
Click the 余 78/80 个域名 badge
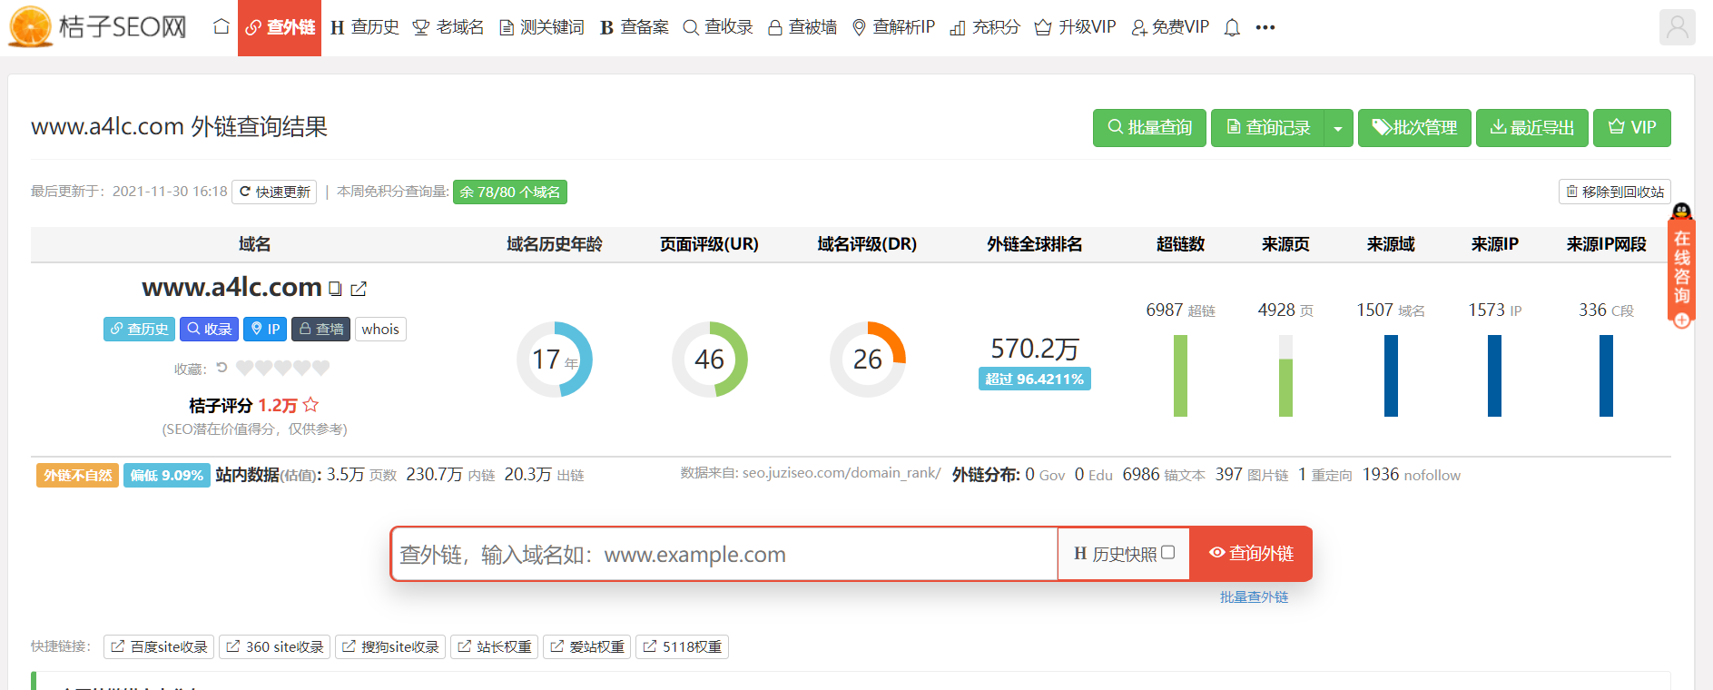click(x=510, y=192)
